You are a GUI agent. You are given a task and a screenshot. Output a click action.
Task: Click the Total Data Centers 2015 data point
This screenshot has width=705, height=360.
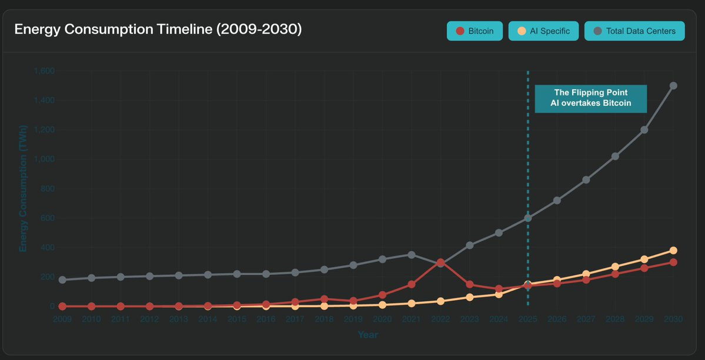click(x=237, y=274)
